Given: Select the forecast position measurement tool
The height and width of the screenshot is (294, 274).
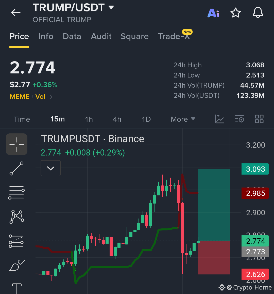Looking at the screenshot, I should tap(16, 241).
